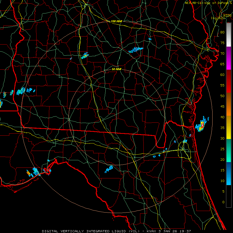The width and height of the screenshot is (233, 233).
Task: Select legend value 80 on the VIL scale
Action: click(222, 32)
